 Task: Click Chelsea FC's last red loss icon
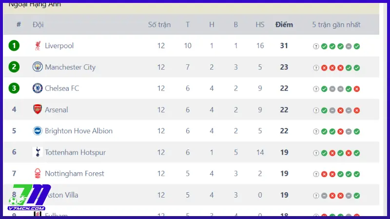tap(357, 89)
